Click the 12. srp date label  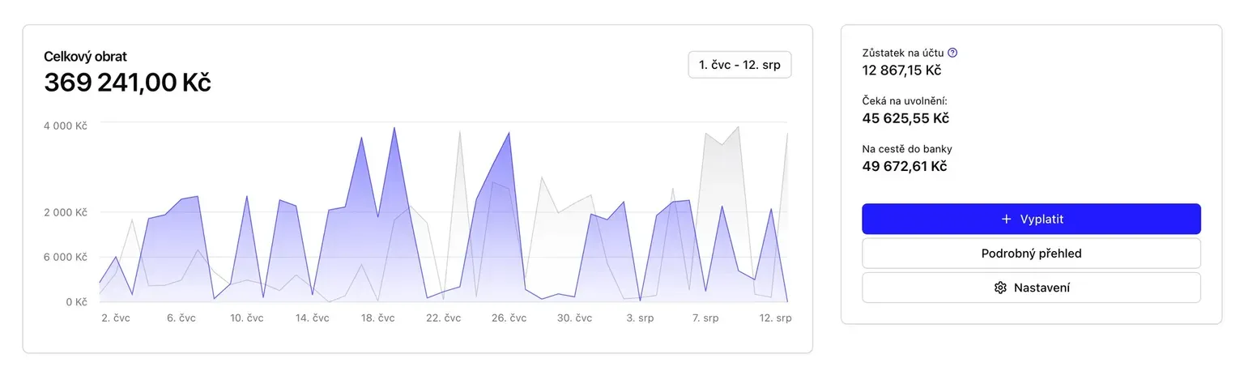(774, 318)
